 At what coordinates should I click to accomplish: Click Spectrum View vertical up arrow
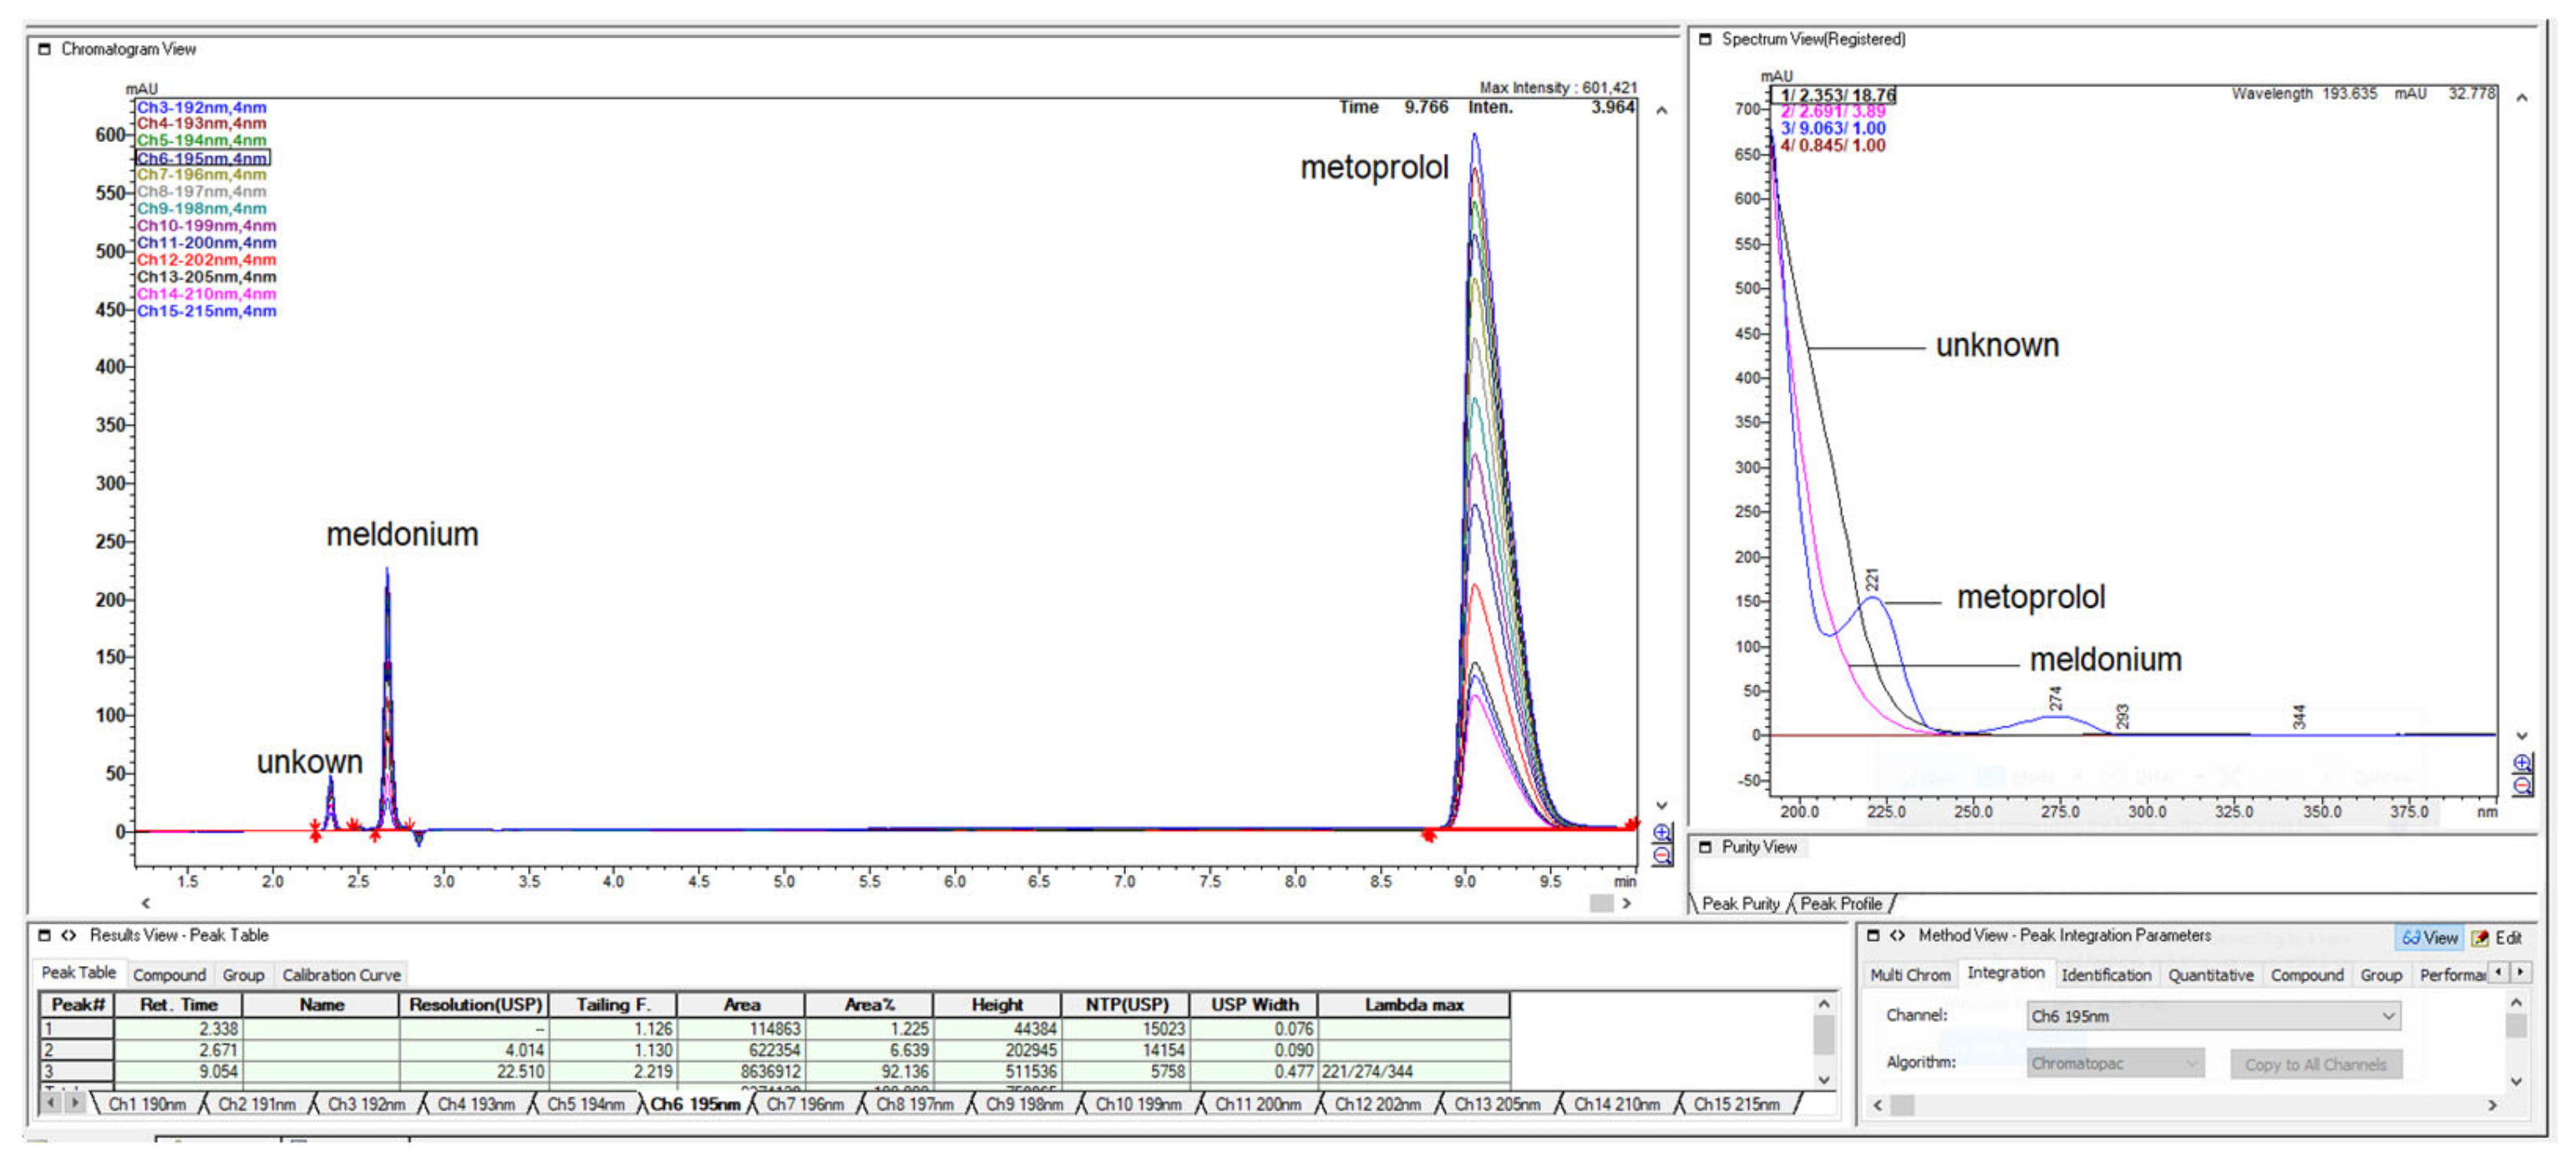pyautogui.click(x=2522, y=98)
